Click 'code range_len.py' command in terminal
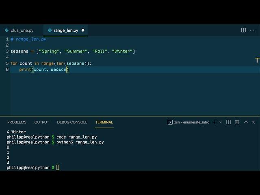The width and height of the screenshot is (260, 195). [x=77, y=137]
